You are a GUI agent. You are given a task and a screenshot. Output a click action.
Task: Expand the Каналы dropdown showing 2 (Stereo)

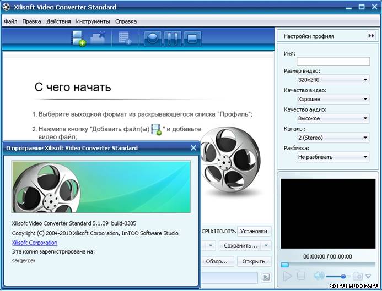pyautogui.click(x=333, y=138)
